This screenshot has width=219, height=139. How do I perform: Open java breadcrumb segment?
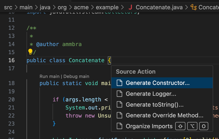pyautogui.click(x=45, y=7)
